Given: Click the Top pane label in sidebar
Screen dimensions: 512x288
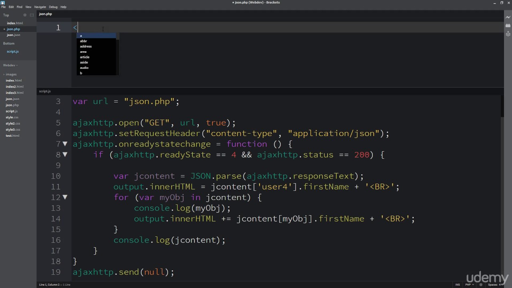Looking at the screenshot, I should point(6,15).
